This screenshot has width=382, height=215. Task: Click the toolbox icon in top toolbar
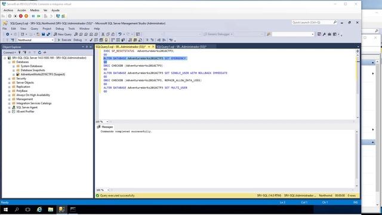(x=329, y=35)
